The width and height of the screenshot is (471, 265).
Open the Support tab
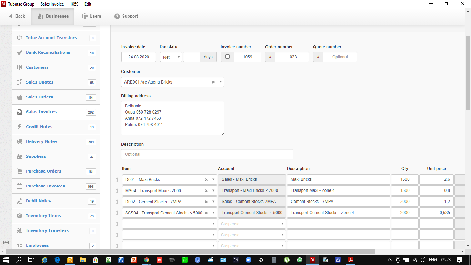click(x=126, y=16)
